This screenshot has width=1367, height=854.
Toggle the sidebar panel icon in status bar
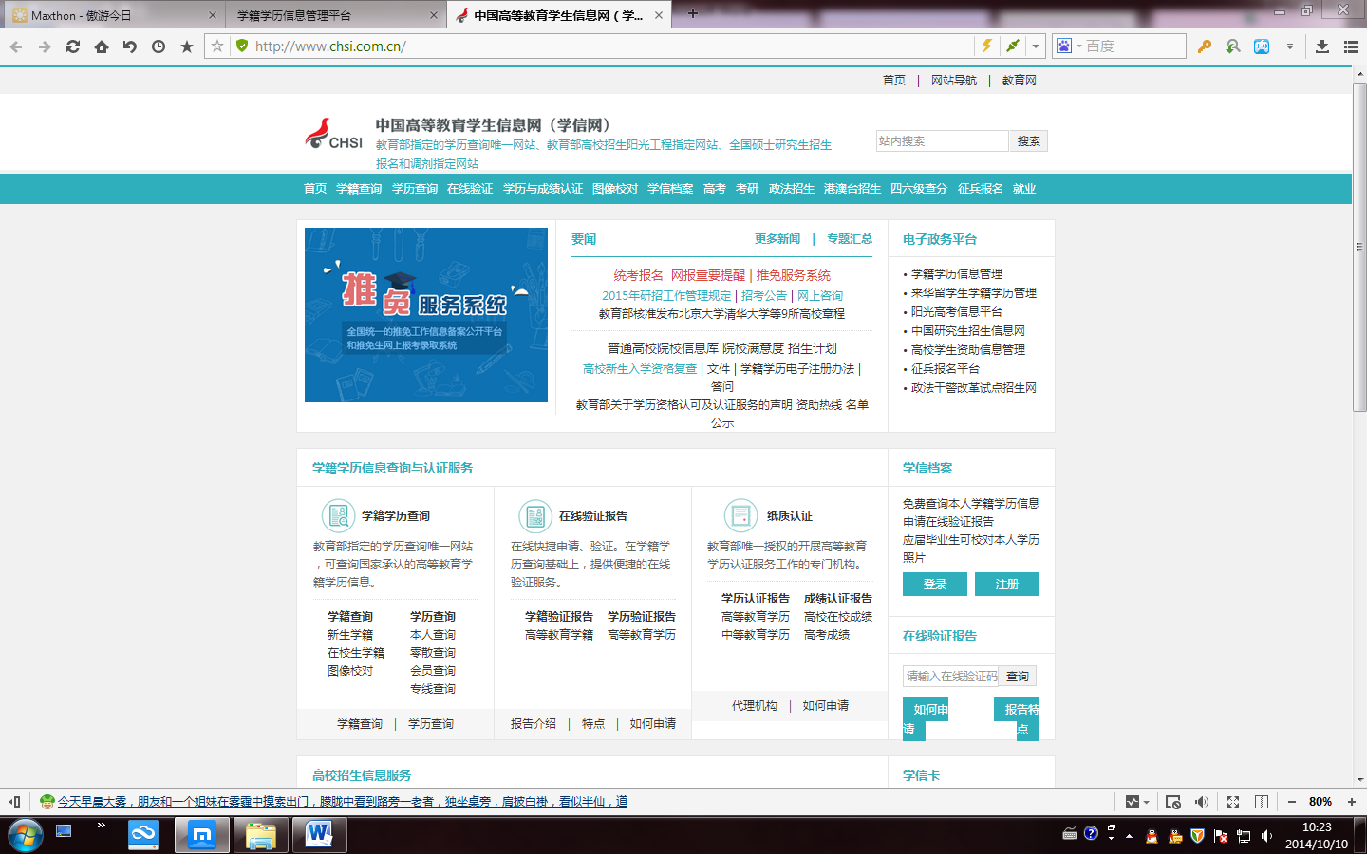(14, 802)
